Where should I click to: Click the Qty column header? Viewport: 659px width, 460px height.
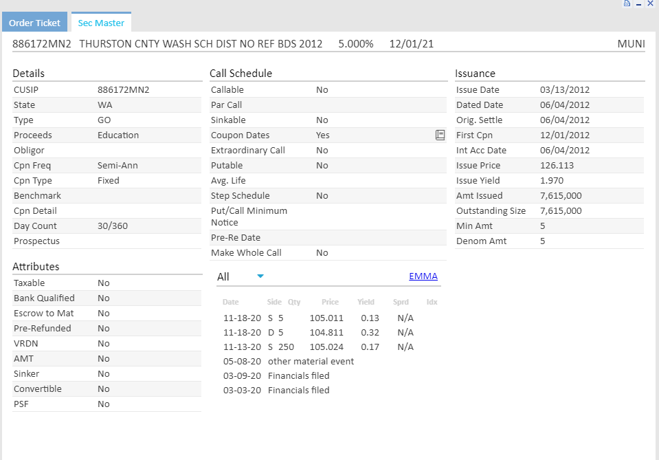(x=294, y=302)
